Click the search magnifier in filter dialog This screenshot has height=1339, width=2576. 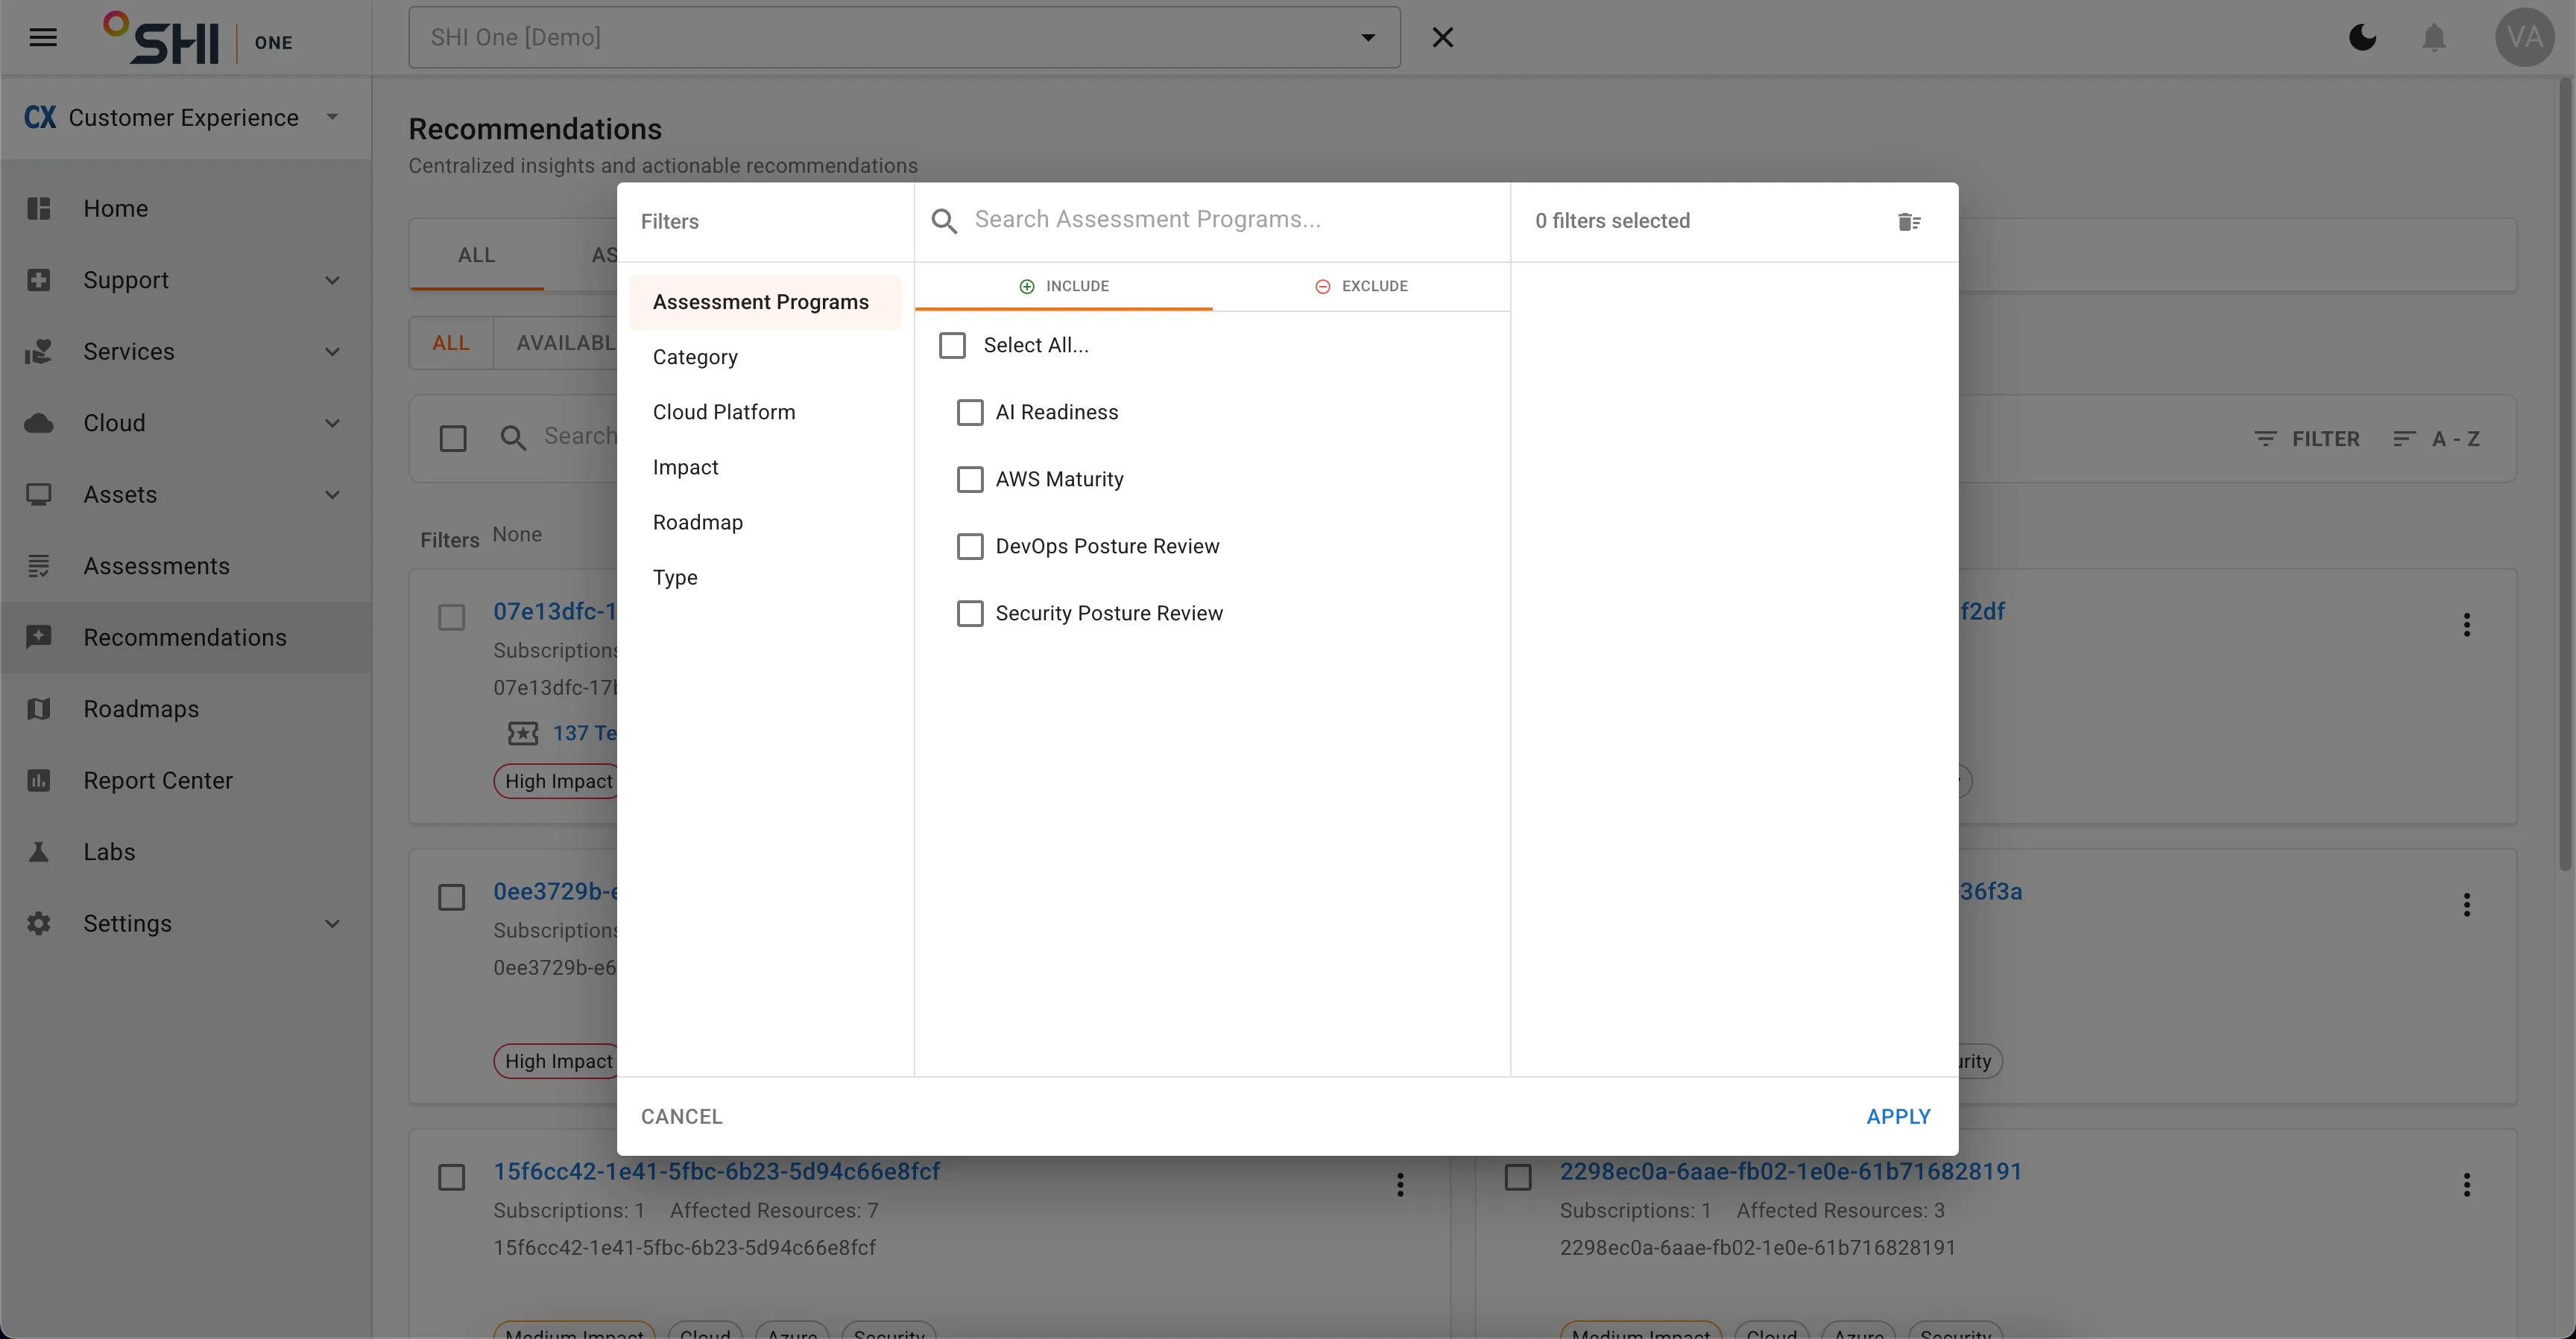point(944,221)
